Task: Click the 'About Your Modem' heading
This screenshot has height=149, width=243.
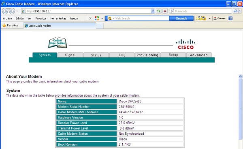Action: [24, 76]
